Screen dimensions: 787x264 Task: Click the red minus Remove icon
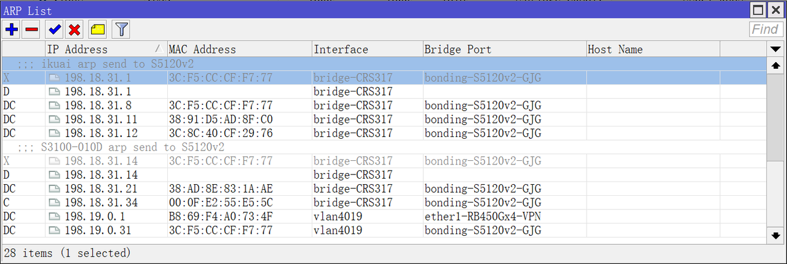31,29
